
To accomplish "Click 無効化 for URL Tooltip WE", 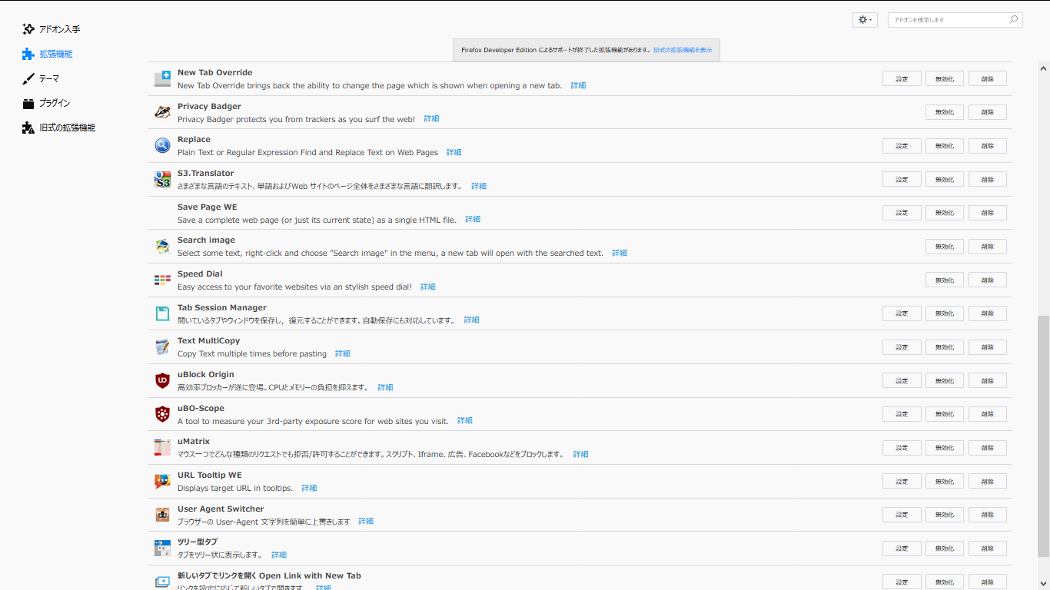I will click(x=945, y=481).
